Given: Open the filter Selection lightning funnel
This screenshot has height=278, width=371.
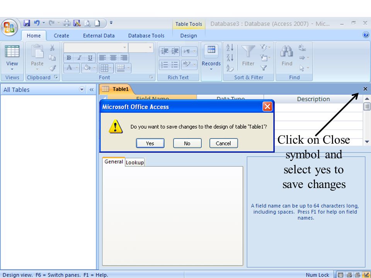Looking at the screenshot, I should [x=265, y=48].
